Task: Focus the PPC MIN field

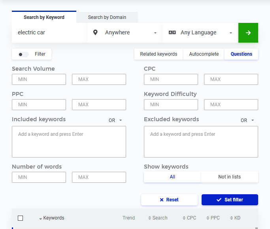Action: coord(39,105)
